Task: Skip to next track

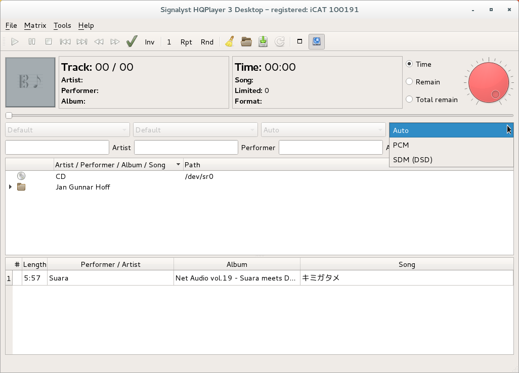Action: pos(82,41)
